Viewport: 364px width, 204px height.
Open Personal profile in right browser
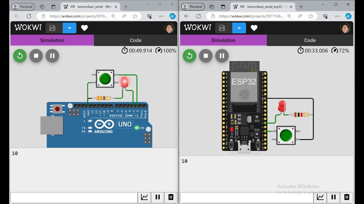(193, 7)
